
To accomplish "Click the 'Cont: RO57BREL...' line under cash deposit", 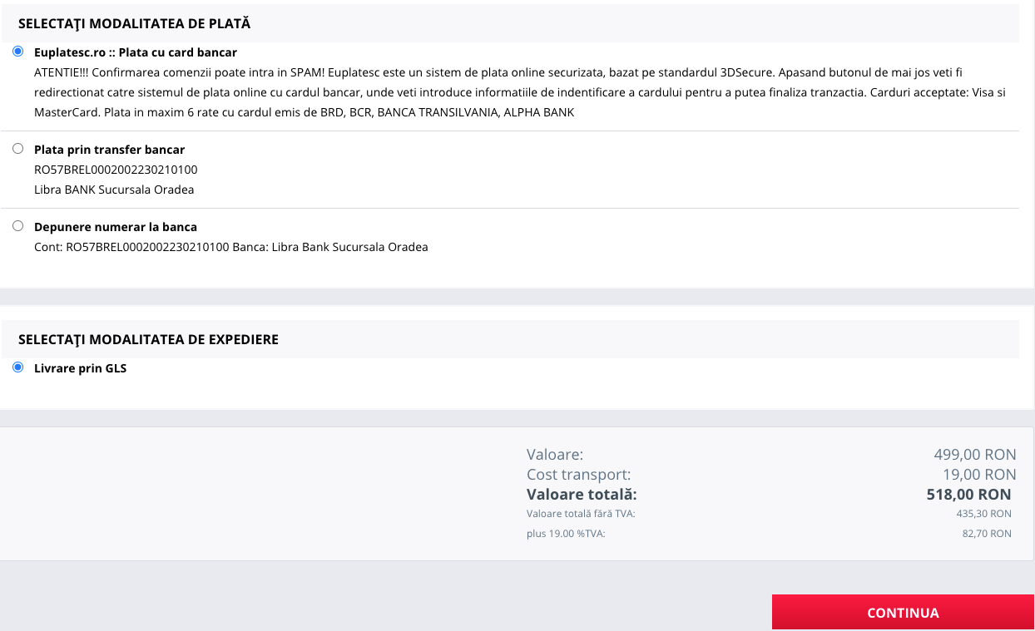I will 231,247.
